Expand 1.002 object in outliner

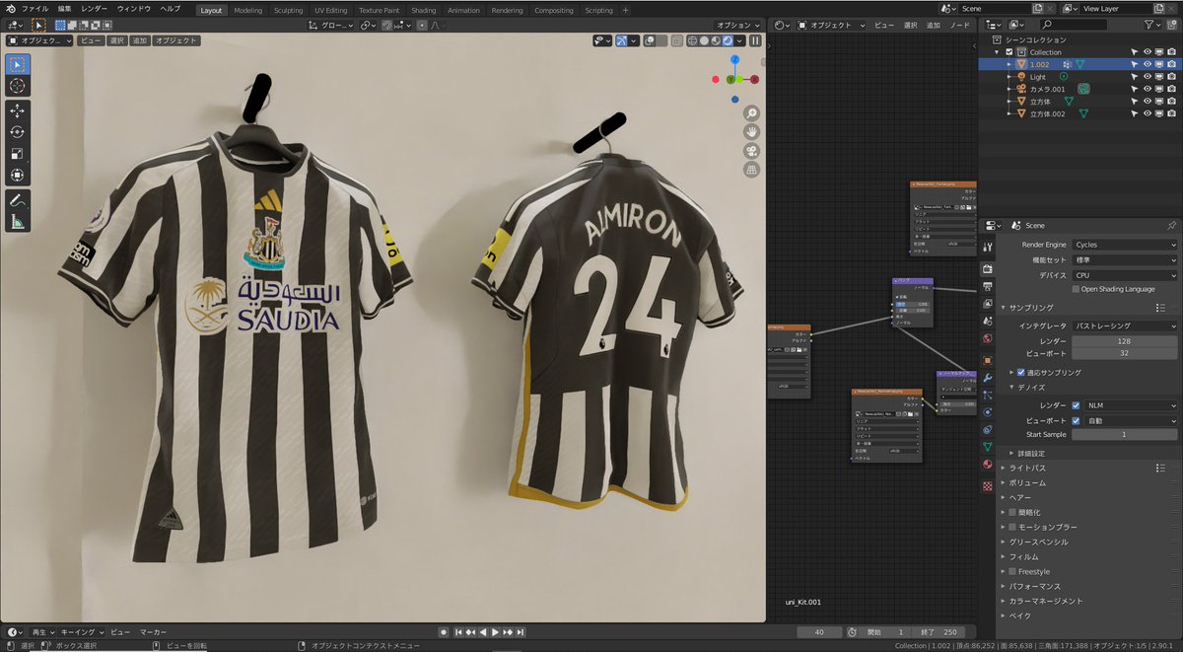tap(1009, 64)
